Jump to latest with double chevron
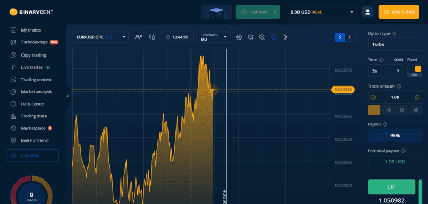 pos(285,37)
